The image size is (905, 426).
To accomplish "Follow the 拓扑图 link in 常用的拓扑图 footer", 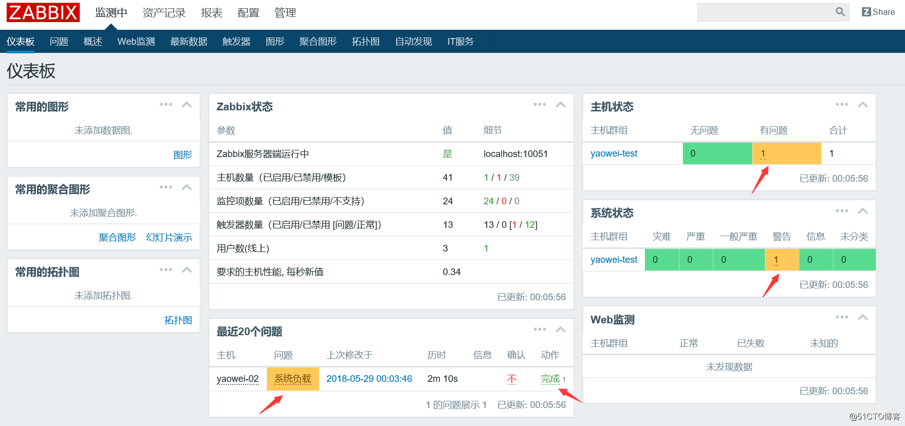I will pos(178,320).
